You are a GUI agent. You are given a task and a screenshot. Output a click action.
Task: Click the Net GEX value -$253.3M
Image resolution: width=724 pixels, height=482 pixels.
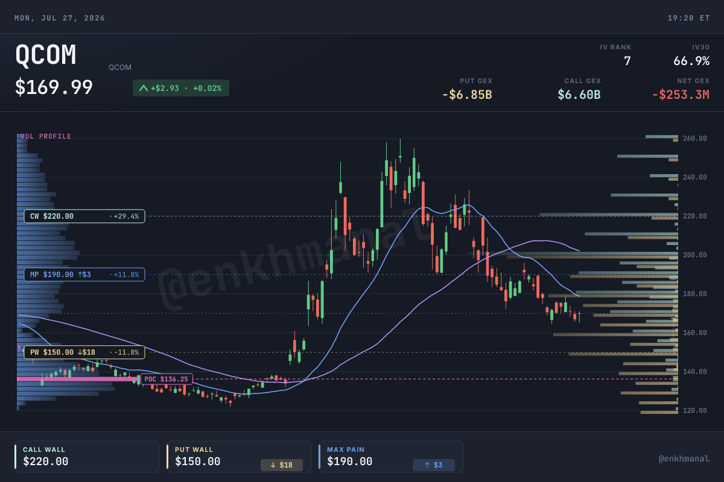pyautogui.click(x=681, y=95)
